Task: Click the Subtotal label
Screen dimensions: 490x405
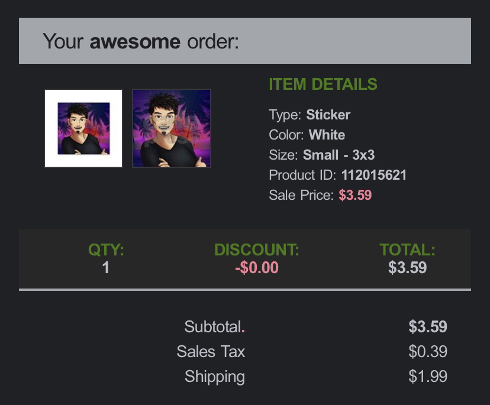Action: pyautogui.click(x=214, y=326)
